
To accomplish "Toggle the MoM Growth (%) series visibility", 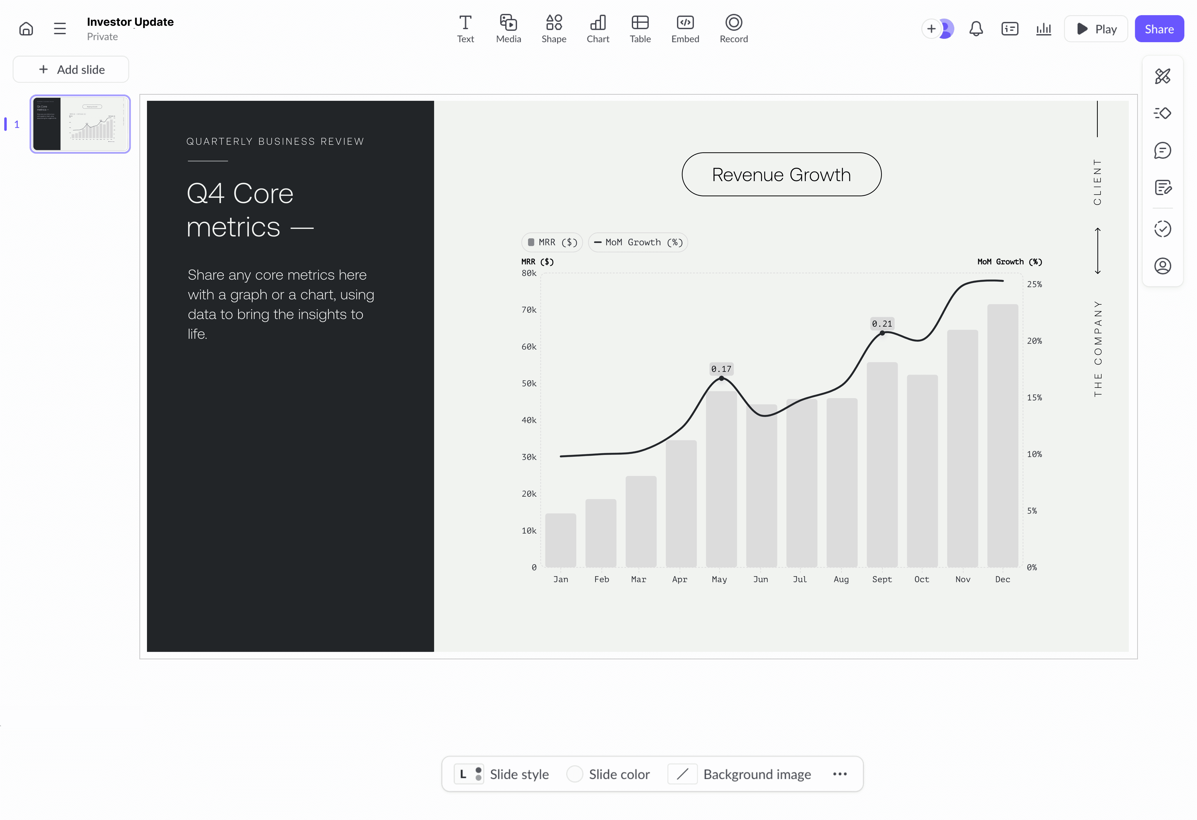I will coord(638,242).
